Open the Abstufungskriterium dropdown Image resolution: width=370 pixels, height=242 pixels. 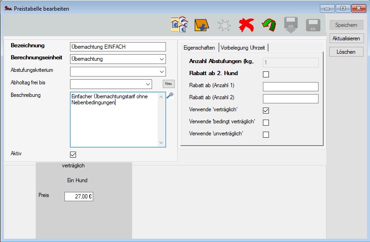tap(161, 71)
